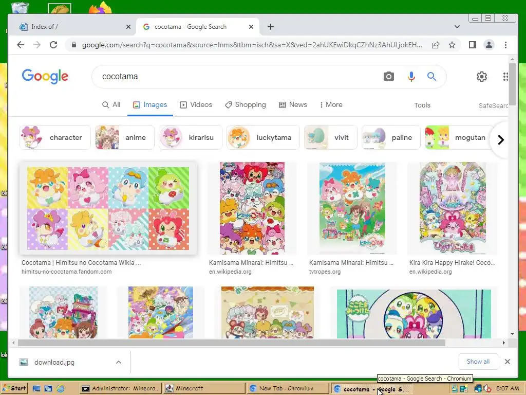526x395 pixels.
Task: Open the Google apps grid icon
Action: (x=505, y=77)
